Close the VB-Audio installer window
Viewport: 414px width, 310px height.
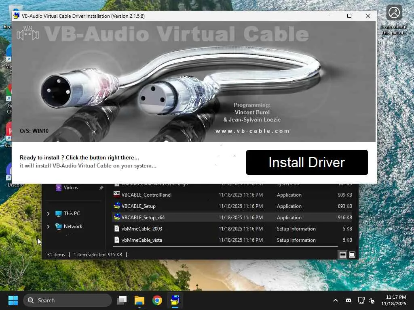tap(368, 16)
